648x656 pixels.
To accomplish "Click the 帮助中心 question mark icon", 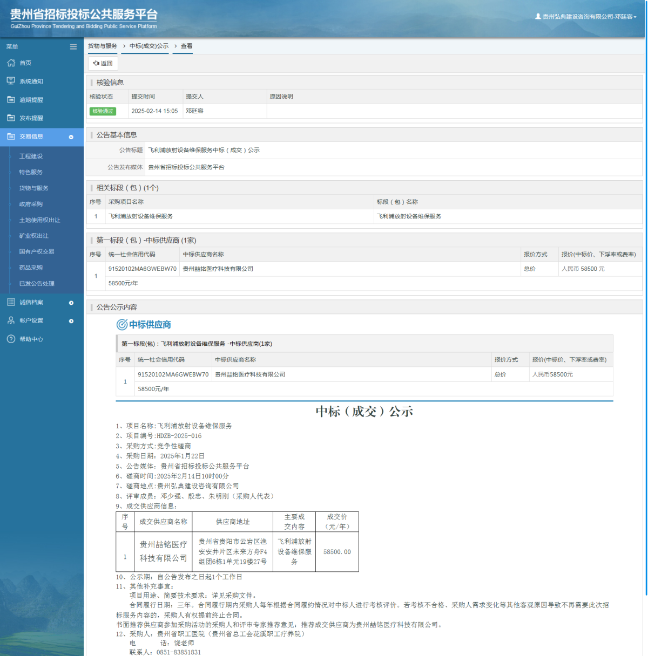I will (x=11, y=339).
